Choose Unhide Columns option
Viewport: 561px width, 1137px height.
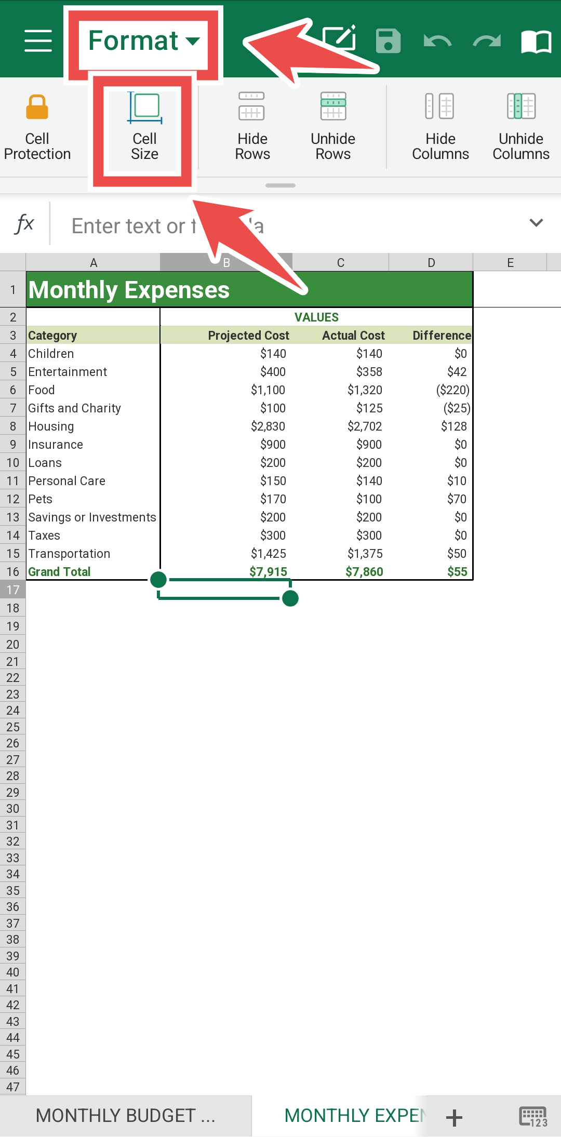tap(521, 128)
